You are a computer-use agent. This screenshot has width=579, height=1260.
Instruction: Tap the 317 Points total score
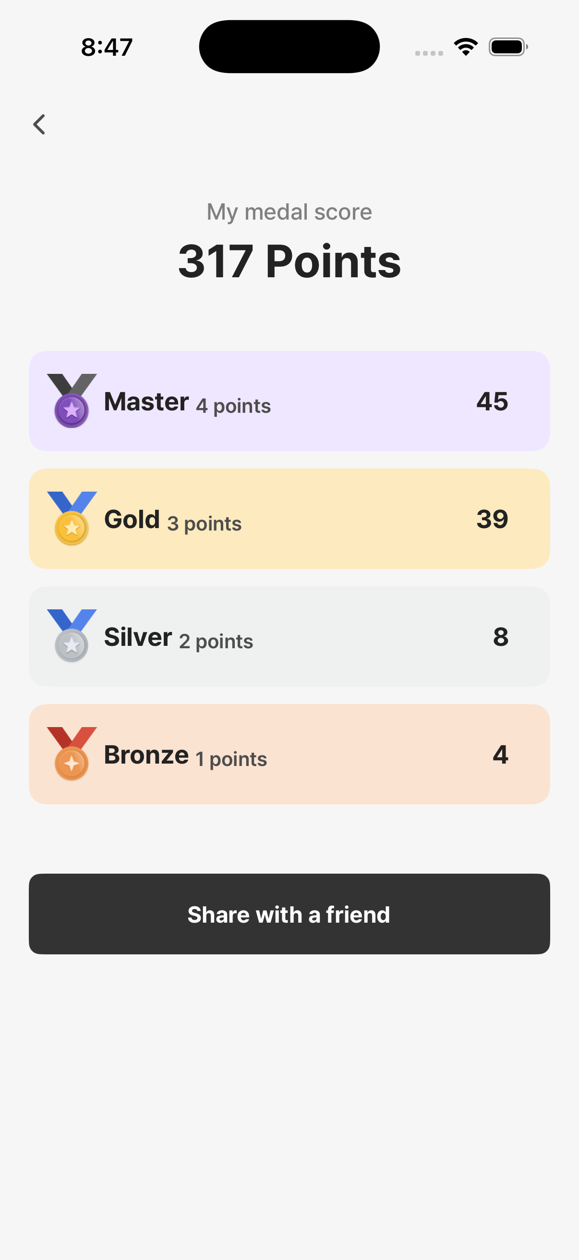click(x=289, y=261)
